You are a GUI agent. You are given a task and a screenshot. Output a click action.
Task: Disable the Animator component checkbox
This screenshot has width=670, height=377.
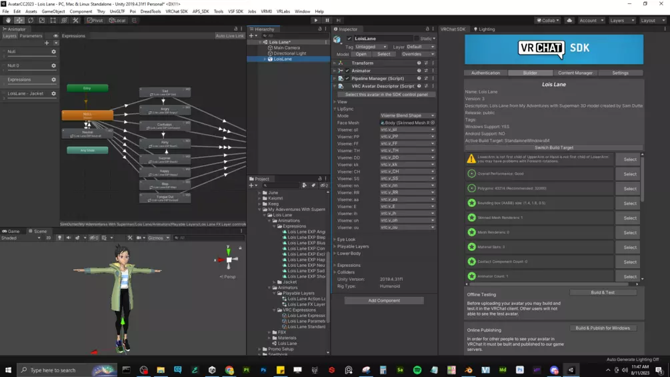tap(347, 71)
